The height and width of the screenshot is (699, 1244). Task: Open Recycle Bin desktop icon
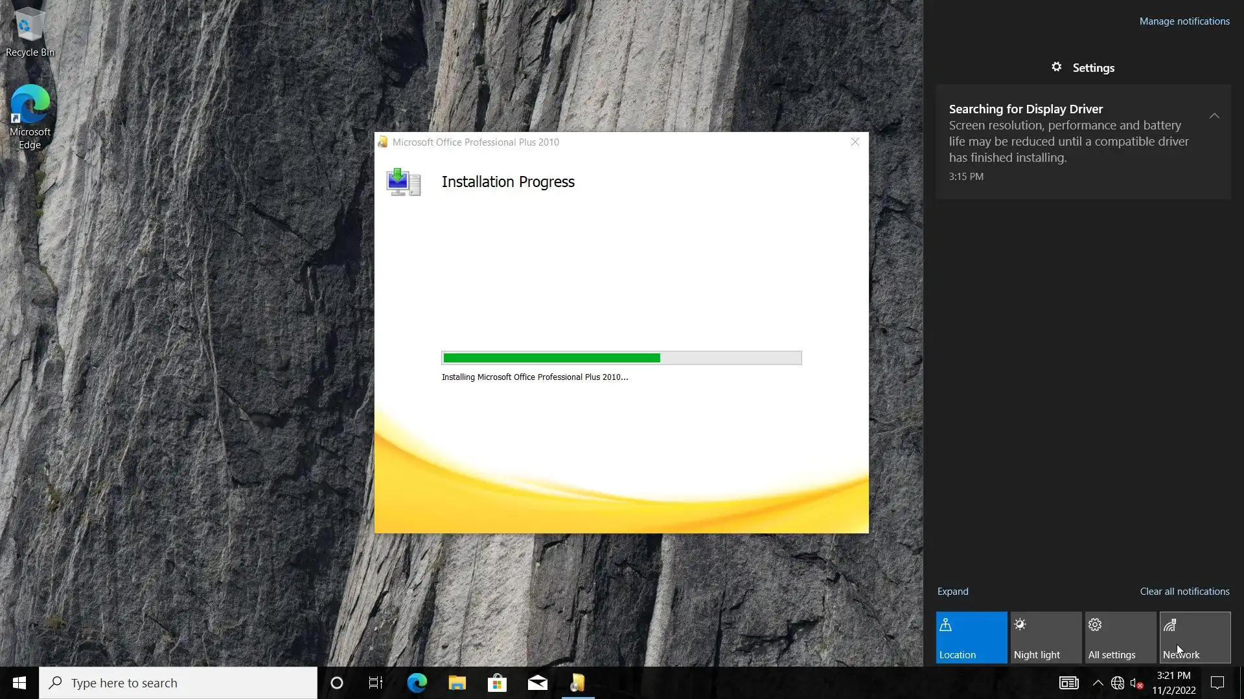[x=29, y=32]
